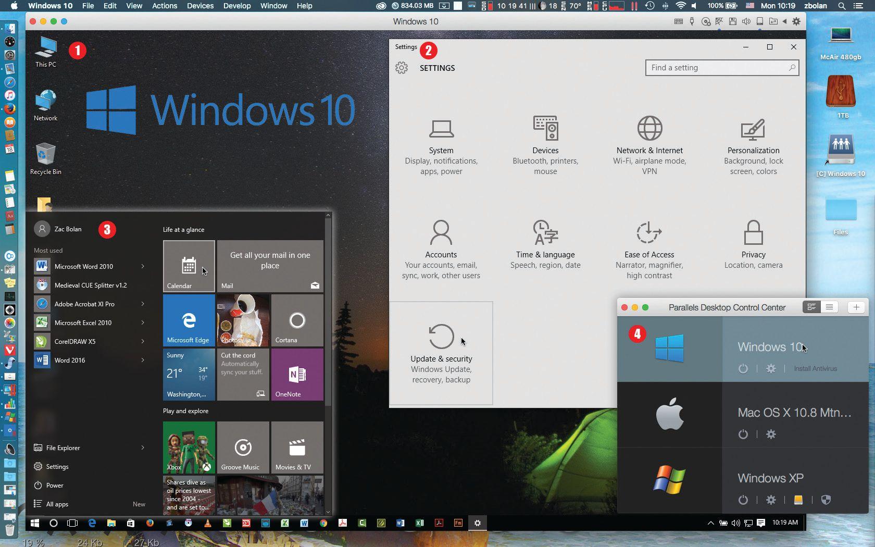Open the Photos tile
Viewport: 875px width, 547px height.
coord(243,320)
